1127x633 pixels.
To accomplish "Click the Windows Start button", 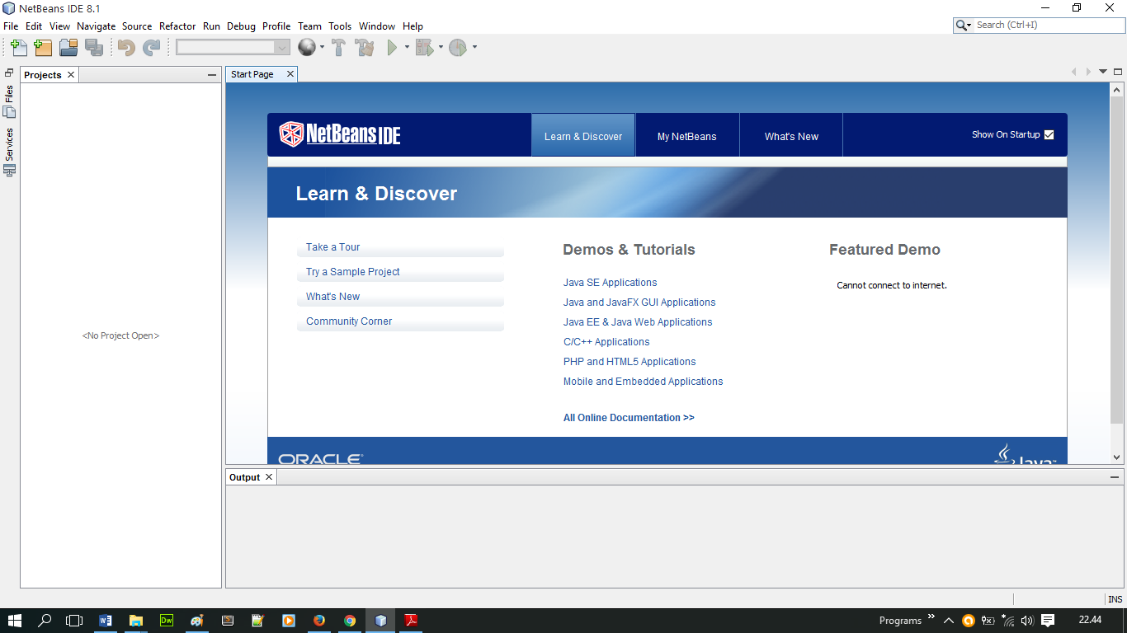I will pyautogui.click(x=15, y=621).
